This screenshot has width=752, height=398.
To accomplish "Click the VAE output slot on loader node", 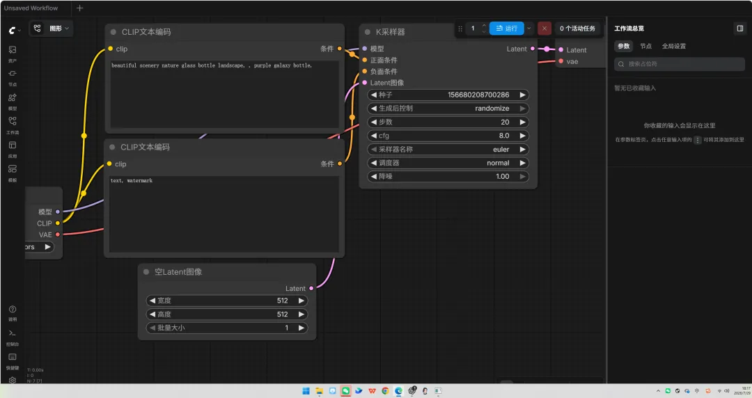I will click(x=58, y=234).
